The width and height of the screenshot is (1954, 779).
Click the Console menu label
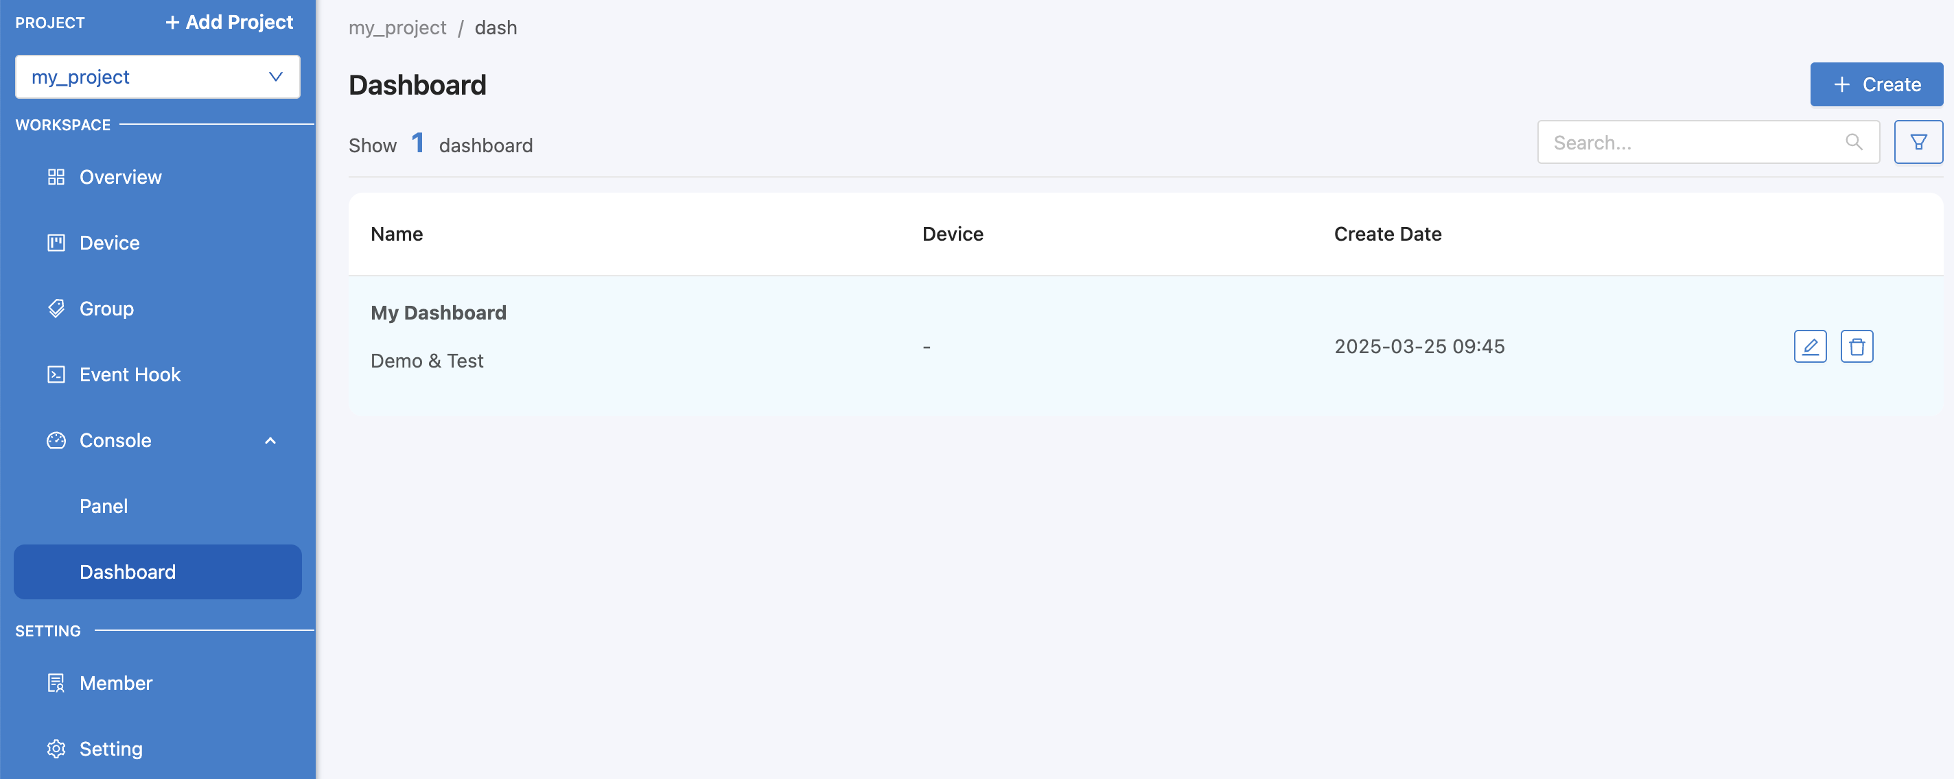[115, 441]
